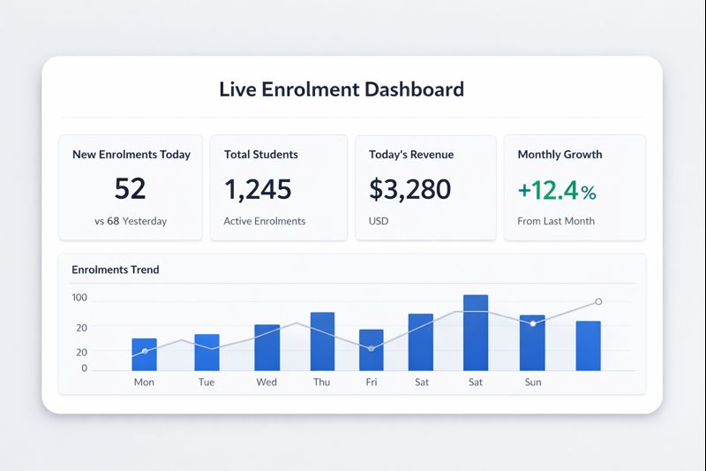Click the green +12.4% growth value
Image resolution: width=706 pixels, height=471 pixels.
pos(557,189)
